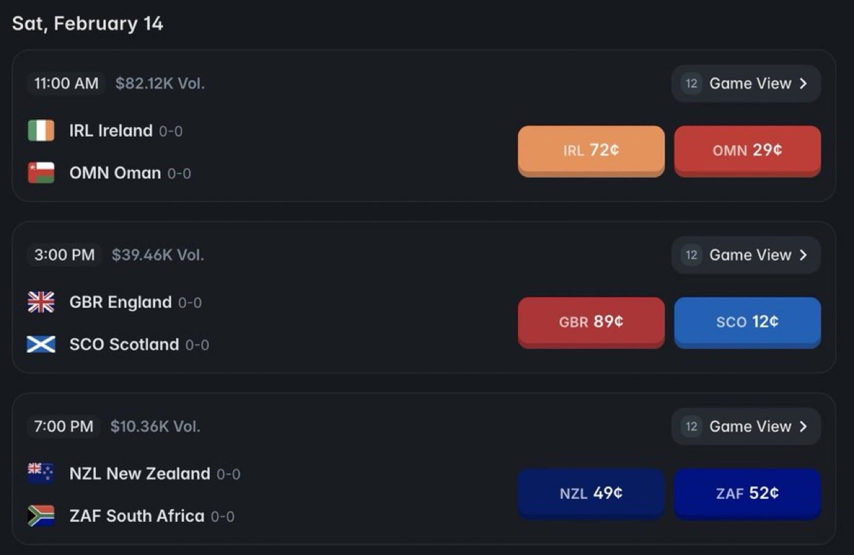Open the IRL Ireland team name
The height and width of the screenshot is (555, 854).
click(x=111, y=131)
